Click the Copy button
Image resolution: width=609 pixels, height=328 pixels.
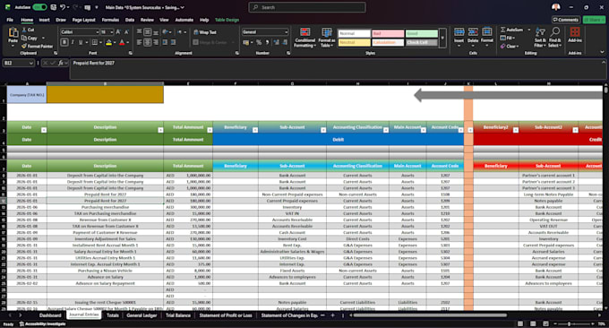[30, 38]
